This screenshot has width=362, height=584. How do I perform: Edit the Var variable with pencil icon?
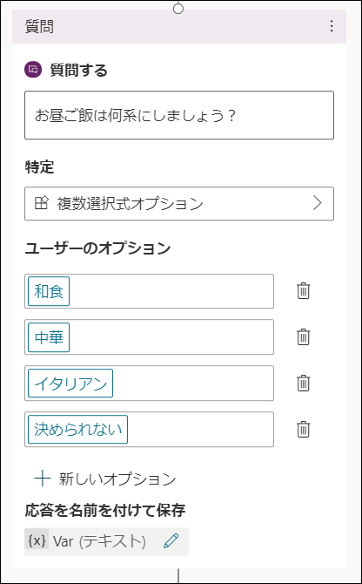pos(171,540)
